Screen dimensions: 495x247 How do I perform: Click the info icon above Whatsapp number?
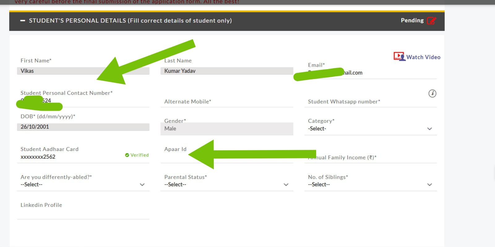[432, 93]
